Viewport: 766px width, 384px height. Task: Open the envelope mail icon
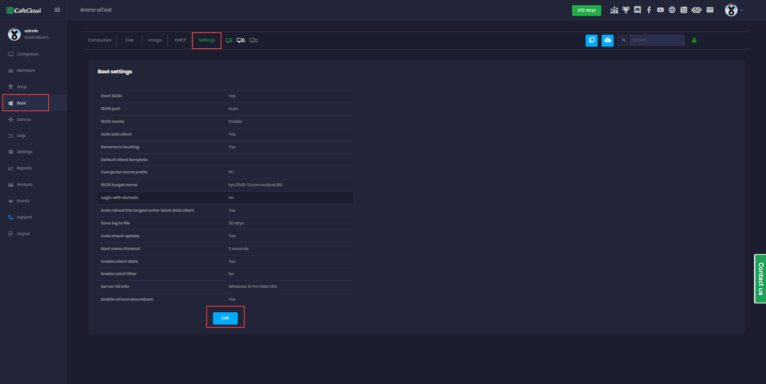point(710,10)
